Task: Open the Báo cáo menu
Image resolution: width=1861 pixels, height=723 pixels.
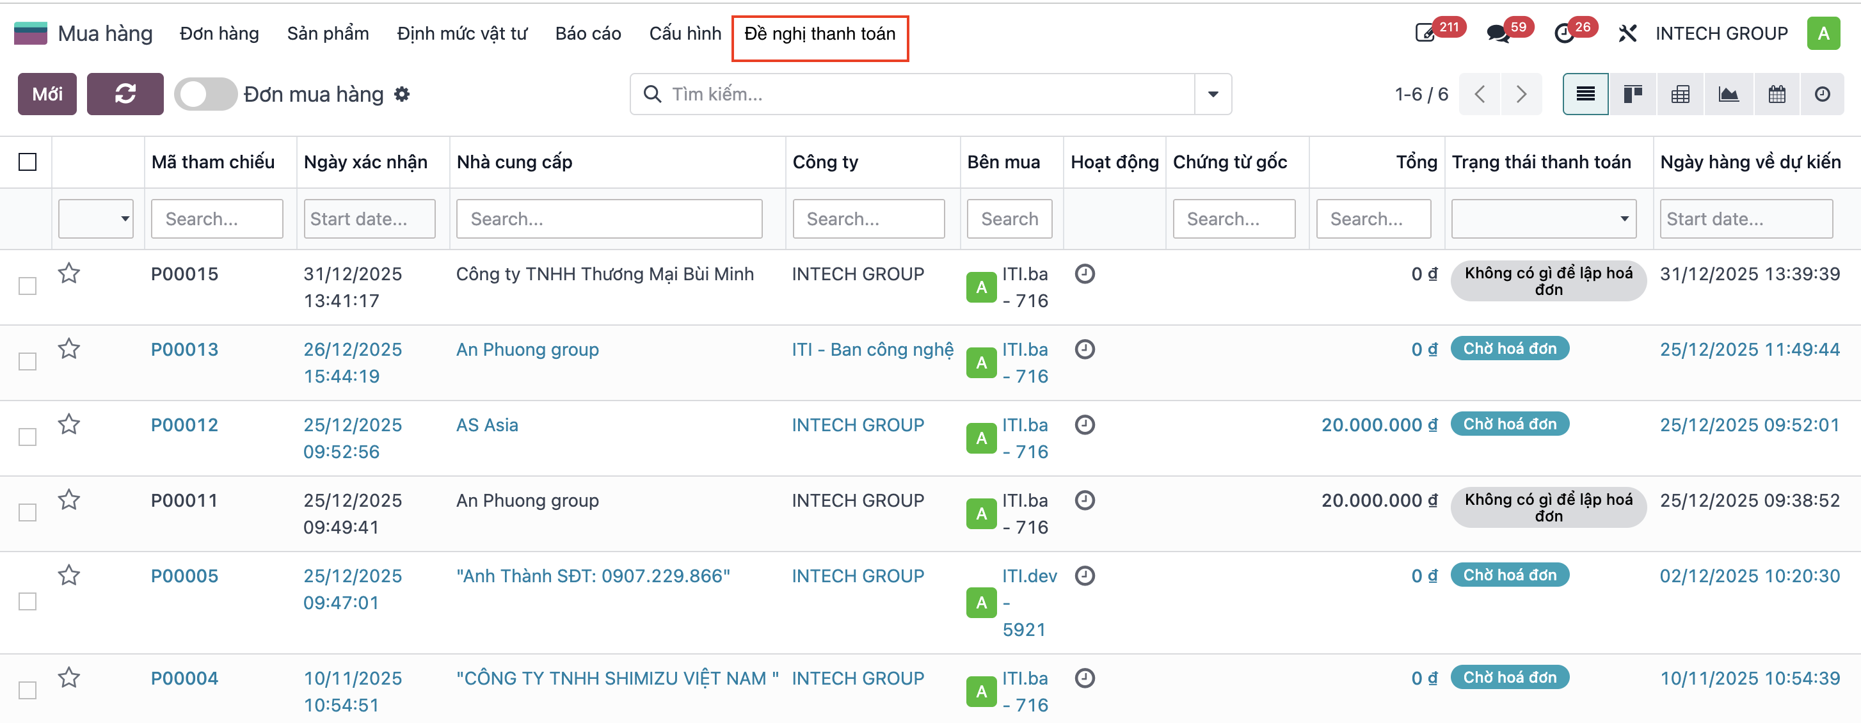Action: click(588, 33)
